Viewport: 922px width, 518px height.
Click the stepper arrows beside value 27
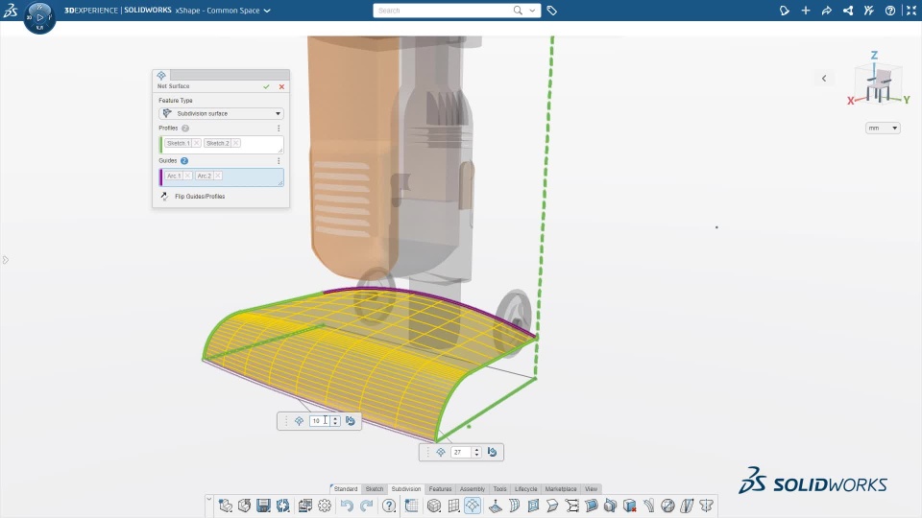pos(477,452)
